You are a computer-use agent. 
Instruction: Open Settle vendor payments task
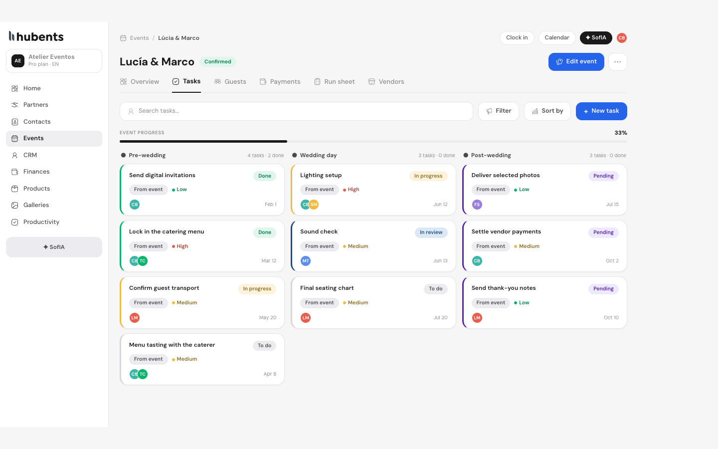(x=544, y=246)
